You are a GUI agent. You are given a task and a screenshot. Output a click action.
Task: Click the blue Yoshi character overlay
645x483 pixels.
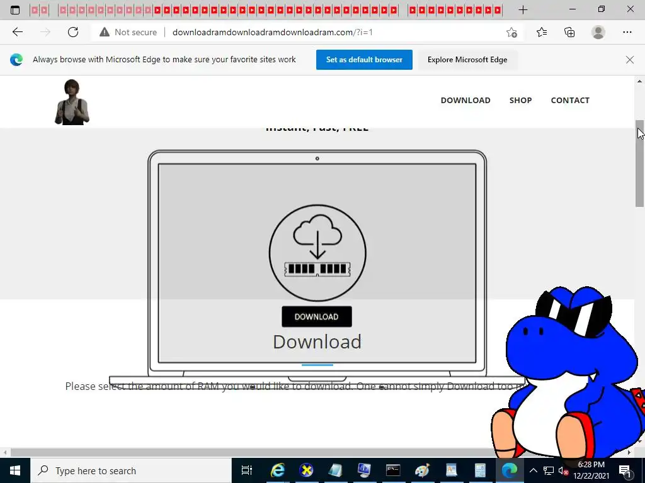569,372
